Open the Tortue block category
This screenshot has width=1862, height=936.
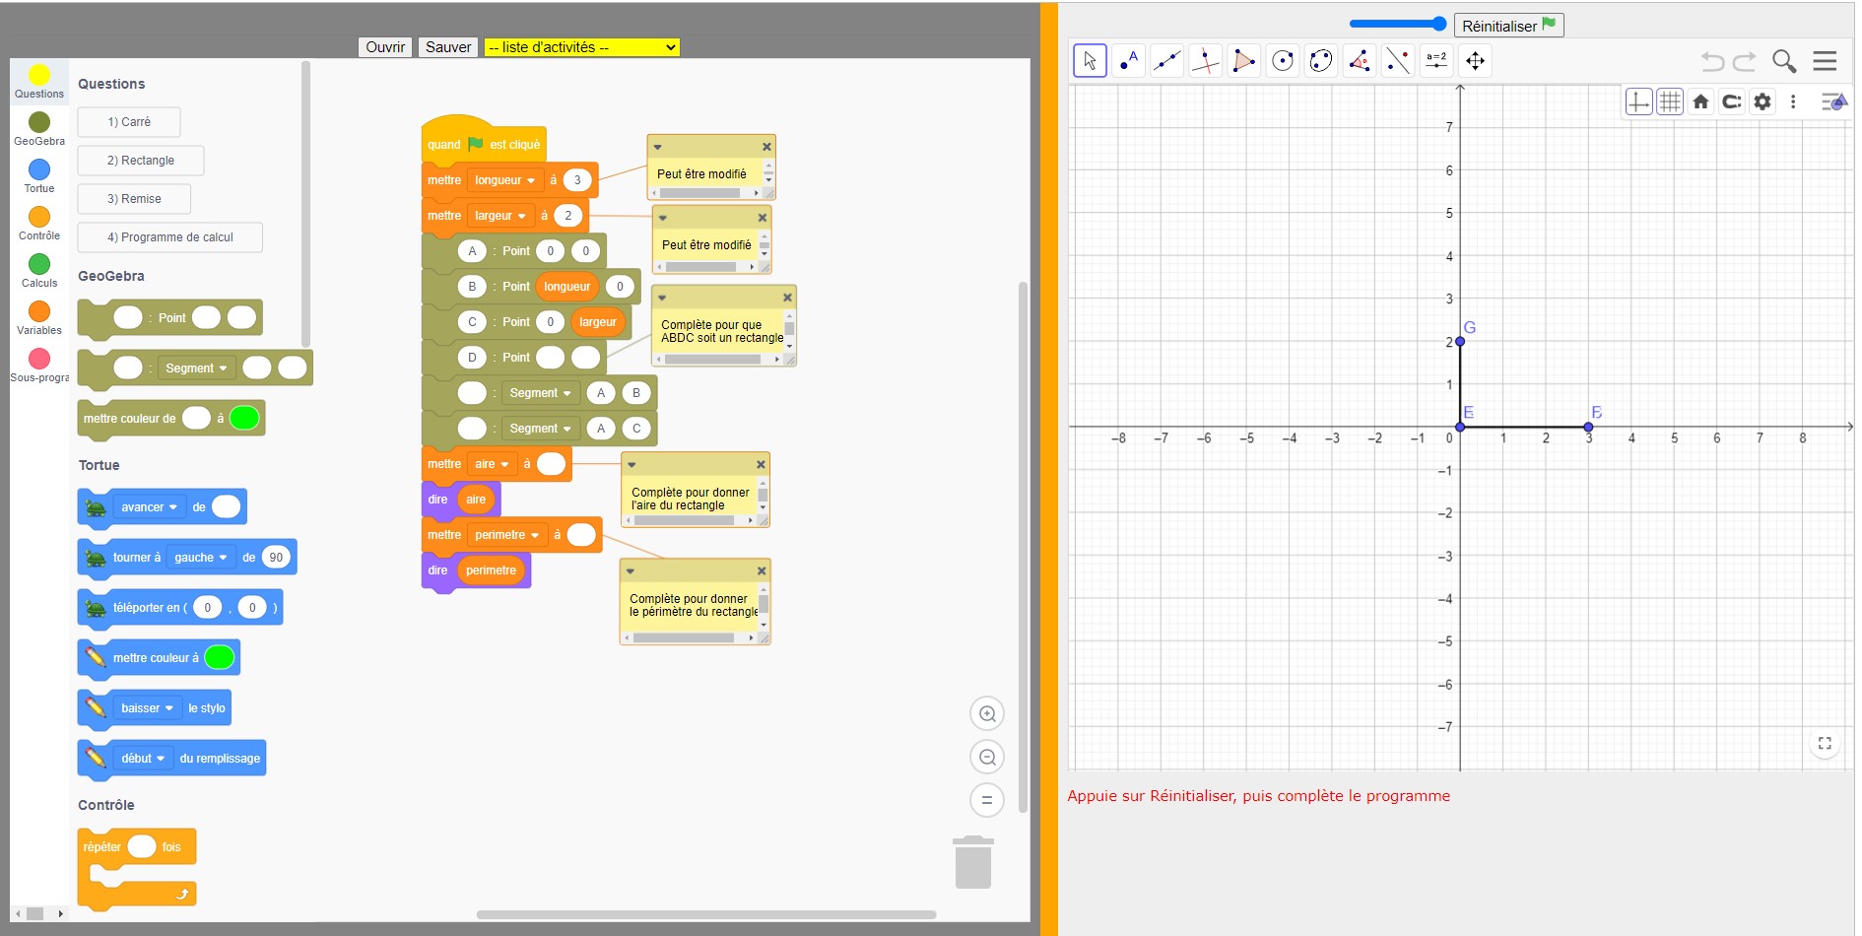click(39, 176)
